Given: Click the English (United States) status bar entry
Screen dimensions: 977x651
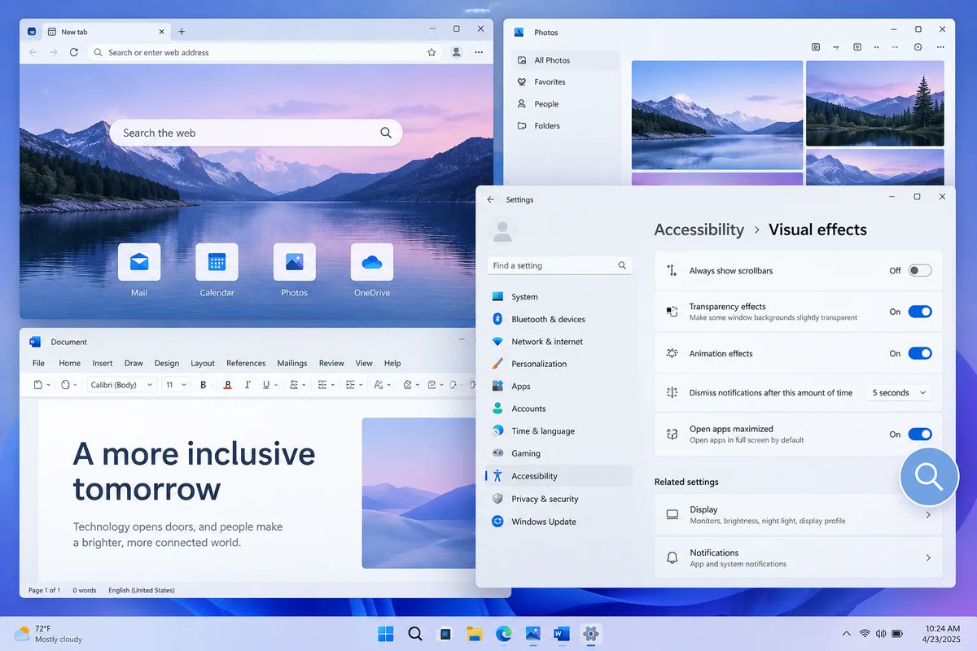Looking at the screenshot, I should [142, 590].
